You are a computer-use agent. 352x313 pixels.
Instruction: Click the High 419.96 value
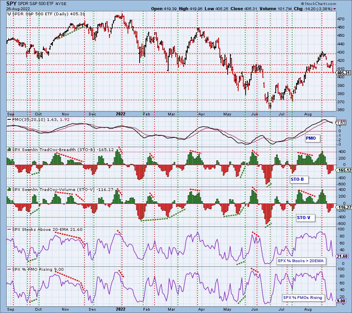(x=190, y=9)
